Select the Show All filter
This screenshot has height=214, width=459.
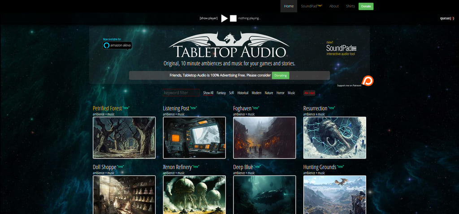coord(208,93)
